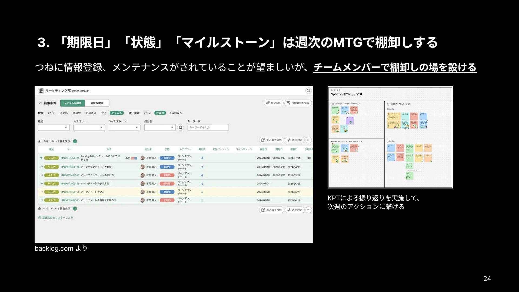
Task: Collapse the 検索条件 section chevron
Action: pyautogui.click(x=41, y=103)
